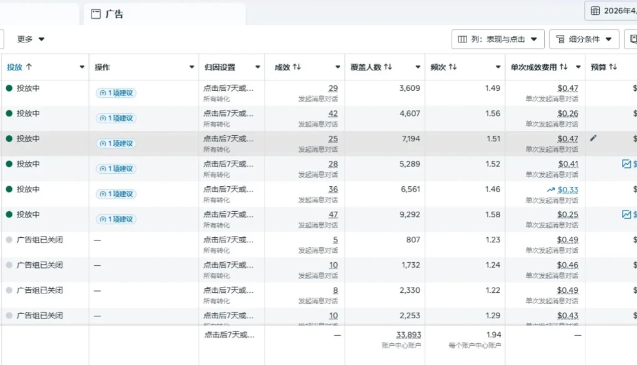The width and height of the screenshot is (637, 365).
Task: Open the calendar date picker showing 2026年4
Action: click(611, 11)
